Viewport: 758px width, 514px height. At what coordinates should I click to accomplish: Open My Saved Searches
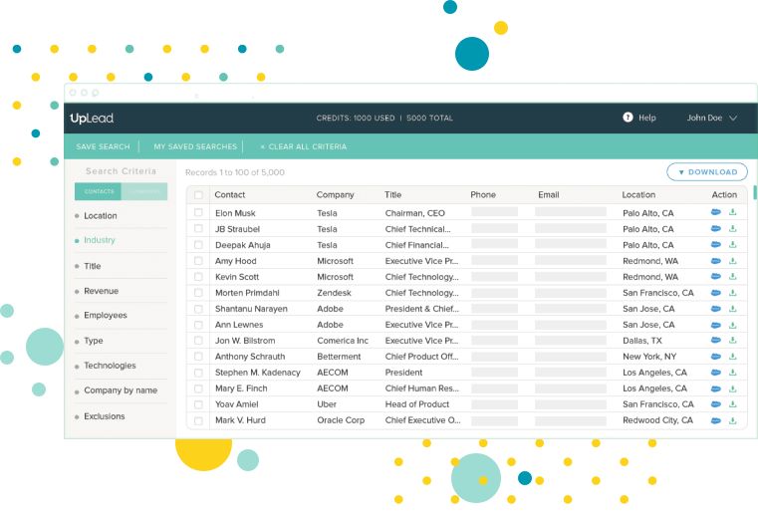coord(195,146)
